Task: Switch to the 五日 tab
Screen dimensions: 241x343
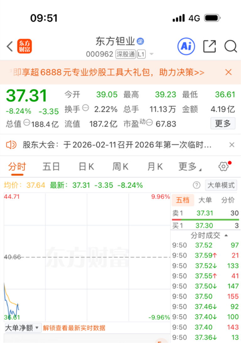Action: point(51,167)
